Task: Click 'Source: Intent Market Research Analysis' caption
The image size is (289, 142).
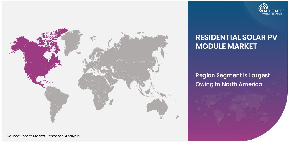Action: tap(43, 136)
